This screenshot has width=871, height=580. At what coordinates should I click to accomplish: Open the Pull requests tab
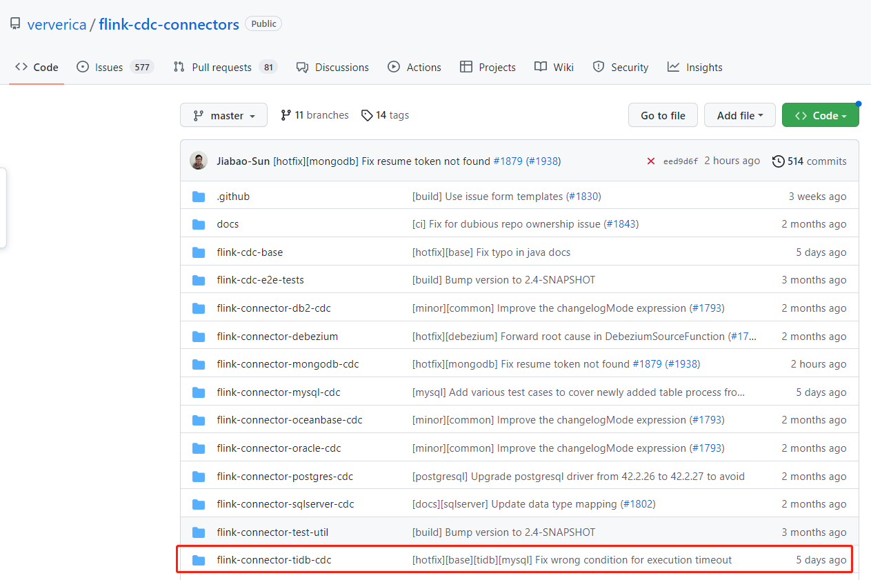tap(221, 68)
